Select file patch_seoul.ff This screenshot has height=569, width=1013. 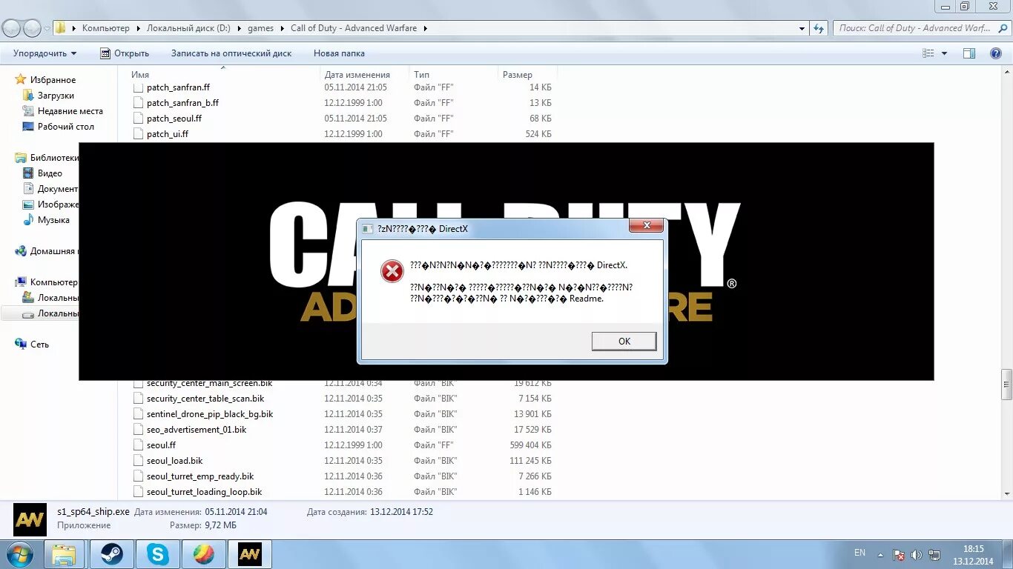pos(174,119)
